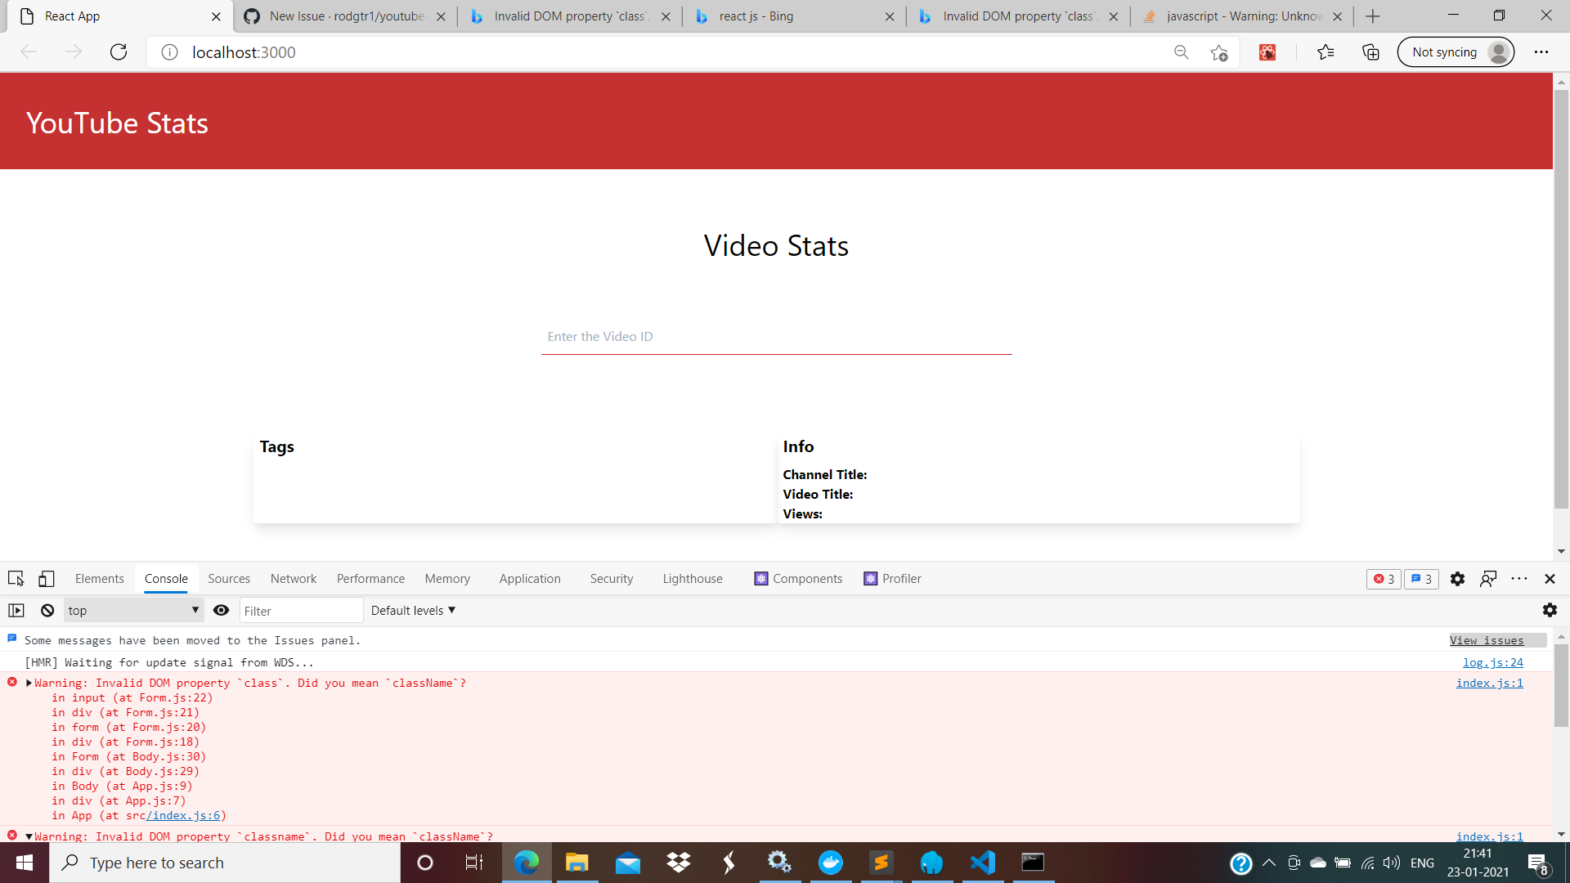Open the Lighthouse tab
Viewport: 1570px width, 883px height.
[x=693, y=578]
